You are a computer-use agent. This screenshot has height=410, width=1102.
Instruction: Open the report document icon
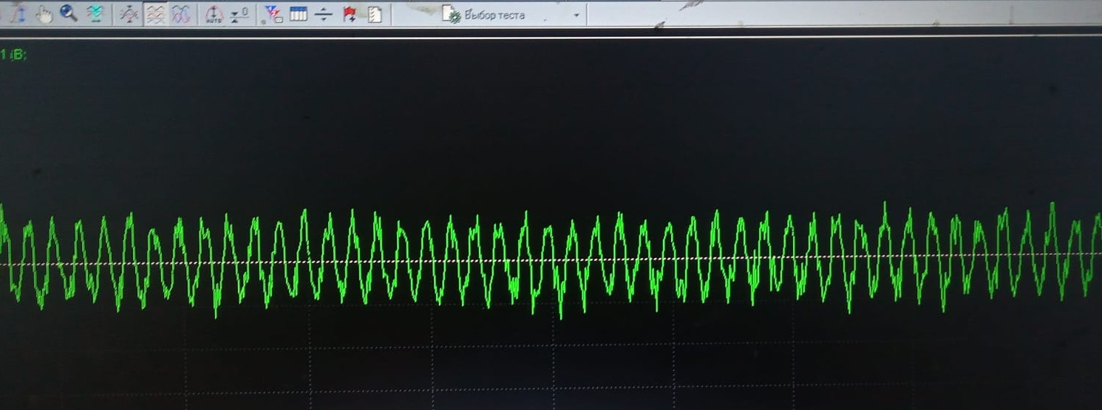pos(375,14)
